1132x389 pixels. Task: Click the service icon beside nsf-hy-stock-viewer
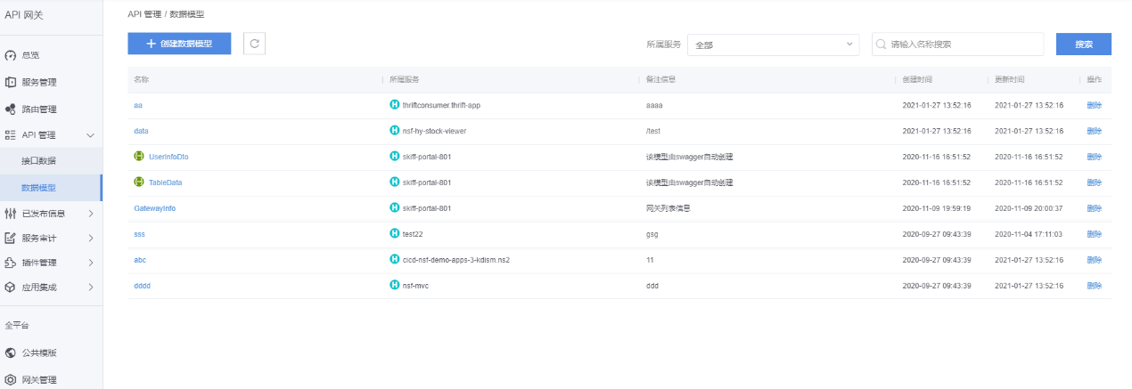[x=395, y=131]
